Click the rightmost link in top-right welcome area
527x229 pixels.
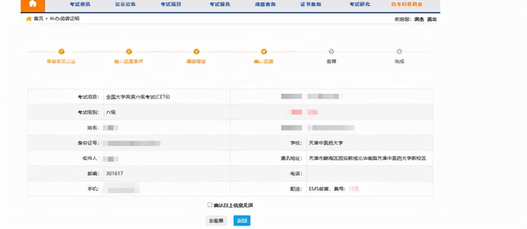(432, 19)
